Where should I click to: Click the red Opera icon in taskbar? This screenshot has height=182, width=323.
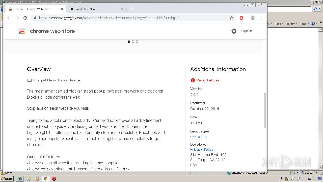click(x=54, y=179)
